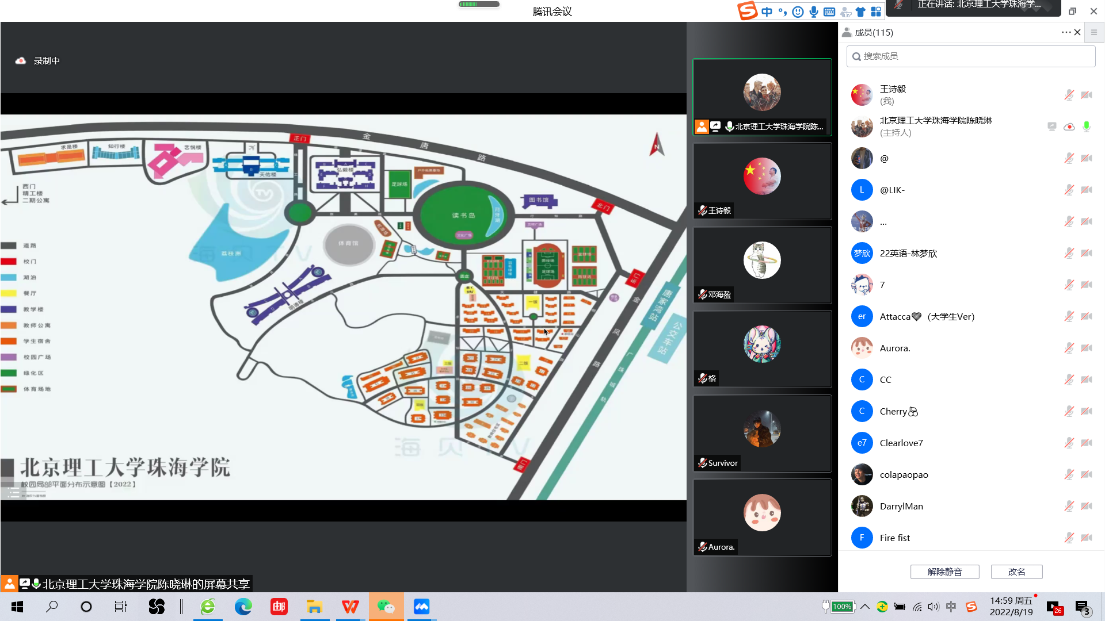
Task: Select 陈晓琳 host video tile
Action: (x=762, y=97)
